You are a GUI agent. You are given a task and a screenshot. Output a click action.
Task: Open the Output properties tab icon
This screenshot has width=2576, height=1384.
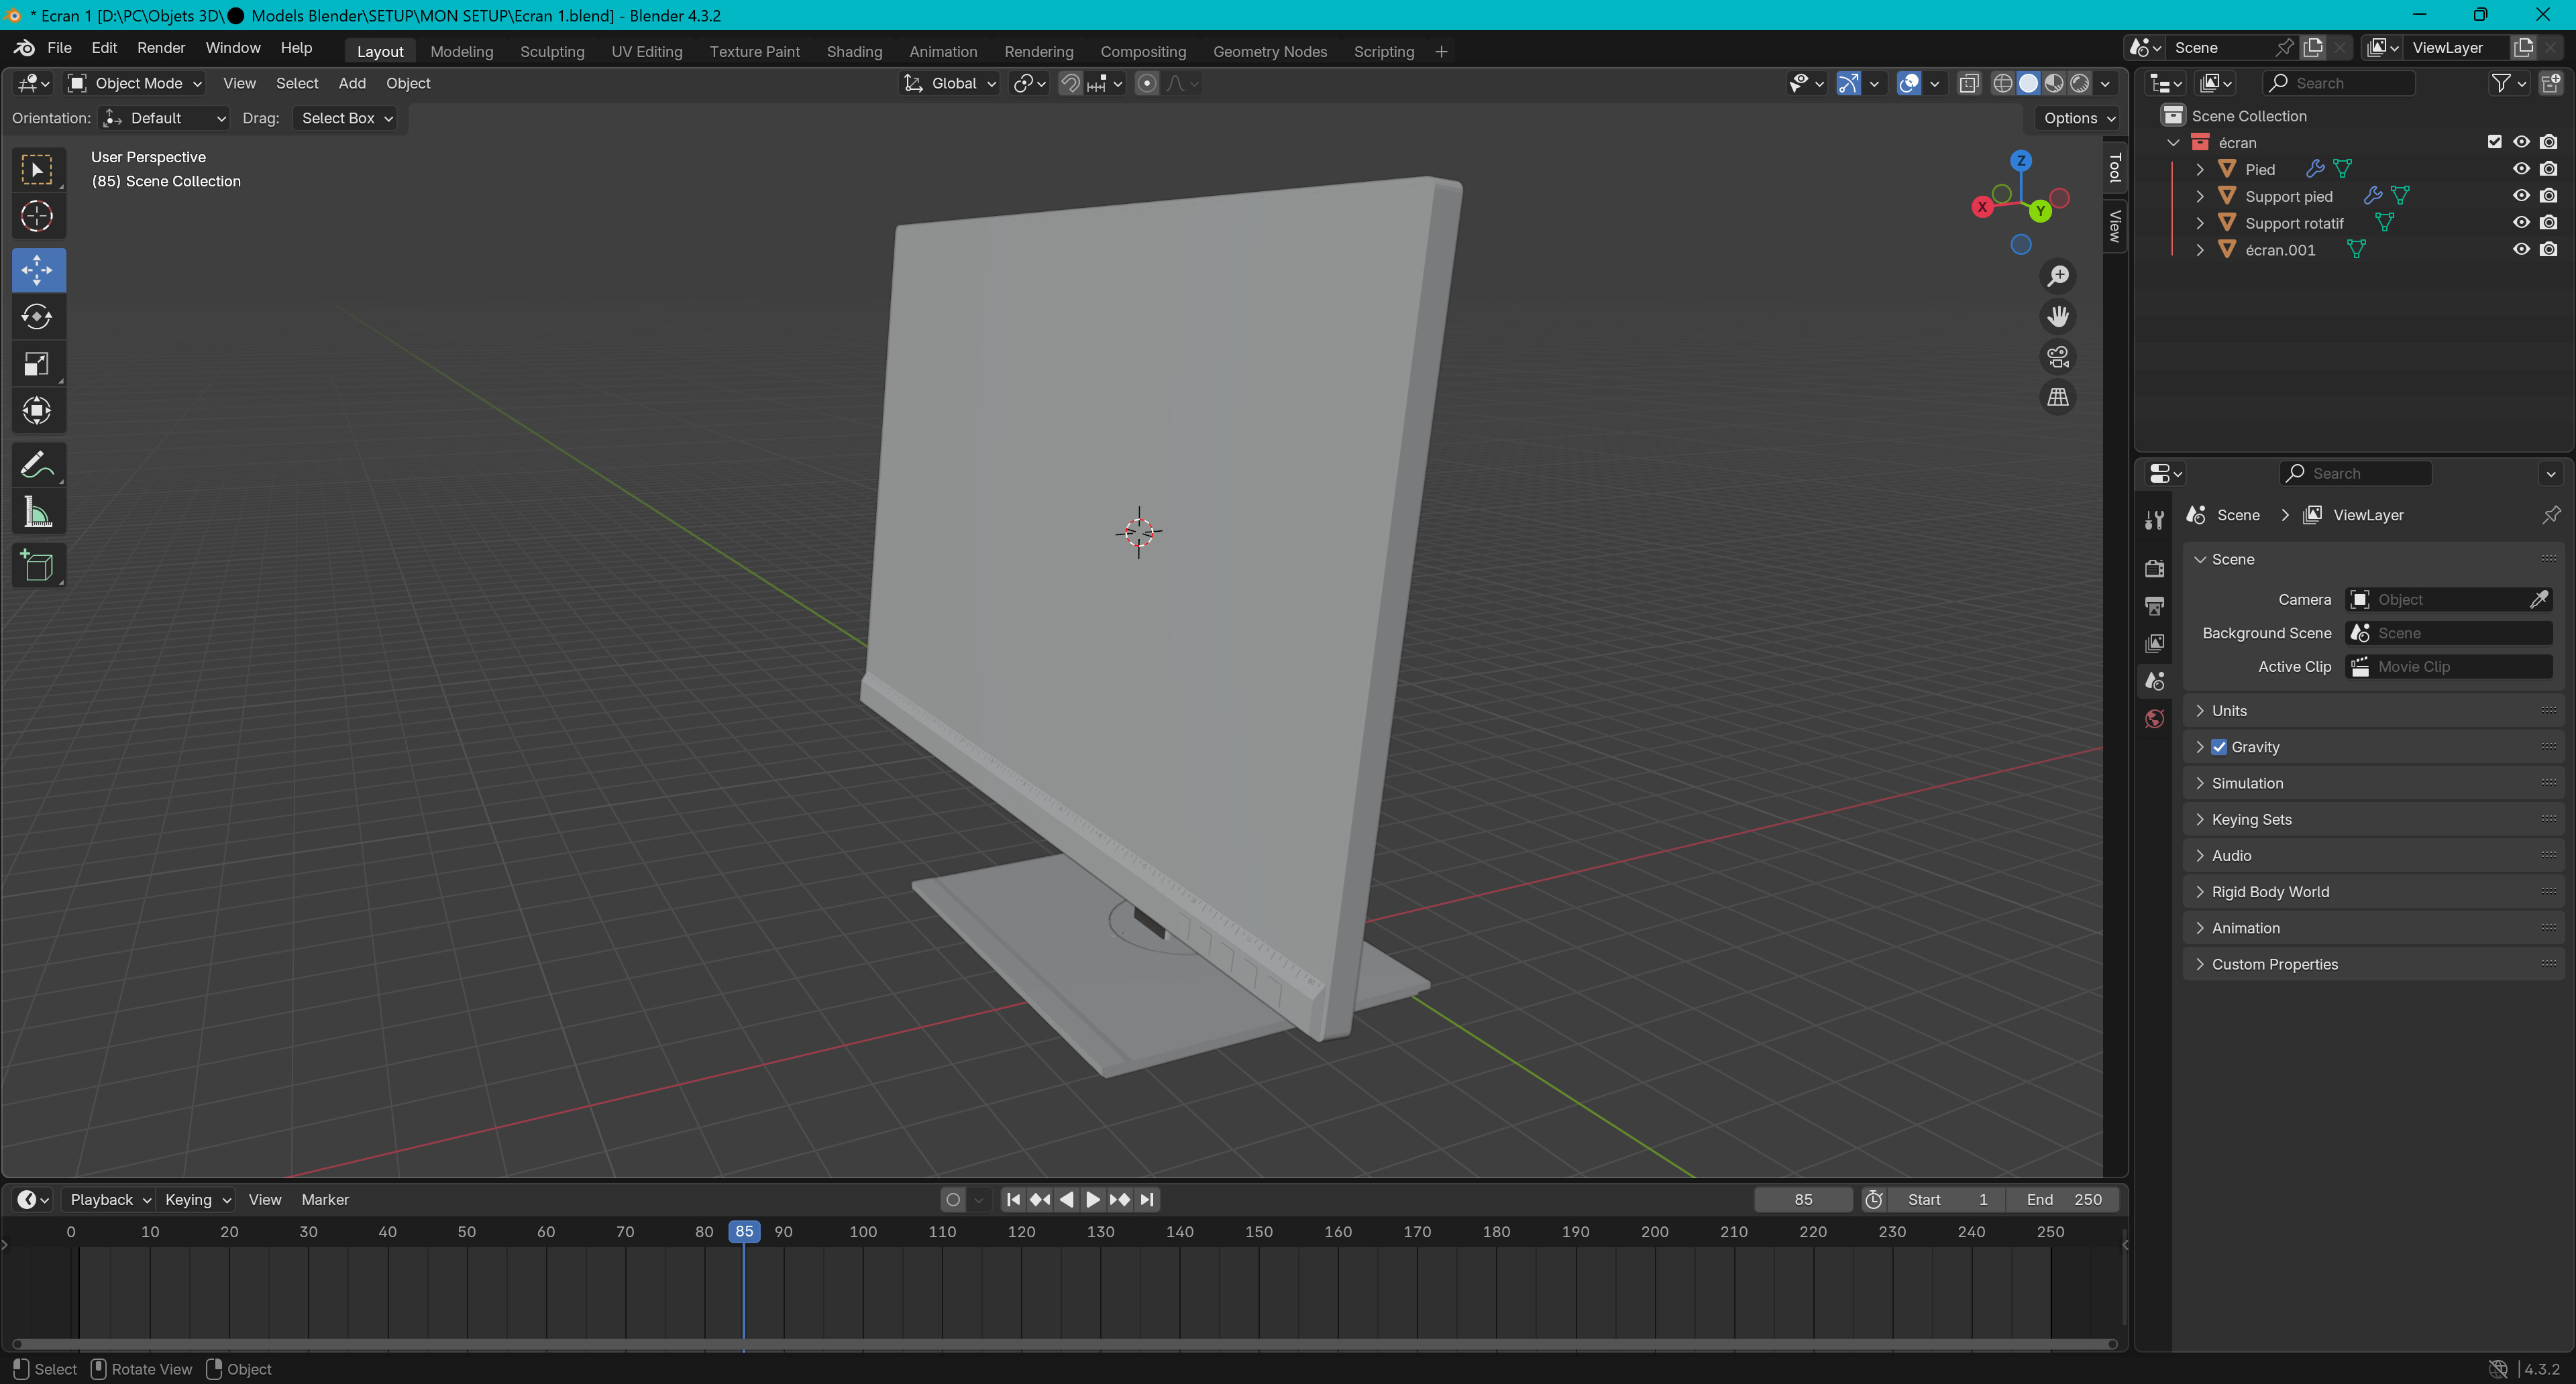[x=2154, y=605]
